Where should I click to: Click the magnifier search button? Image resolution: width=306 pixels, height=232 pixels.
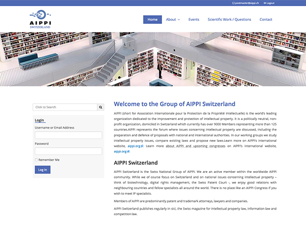tap(100, 107)
